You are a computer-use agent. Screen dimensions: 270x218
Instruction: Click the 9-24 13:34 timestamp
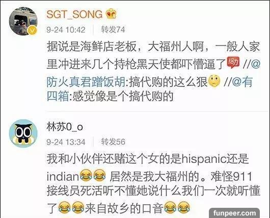[66, 142]
